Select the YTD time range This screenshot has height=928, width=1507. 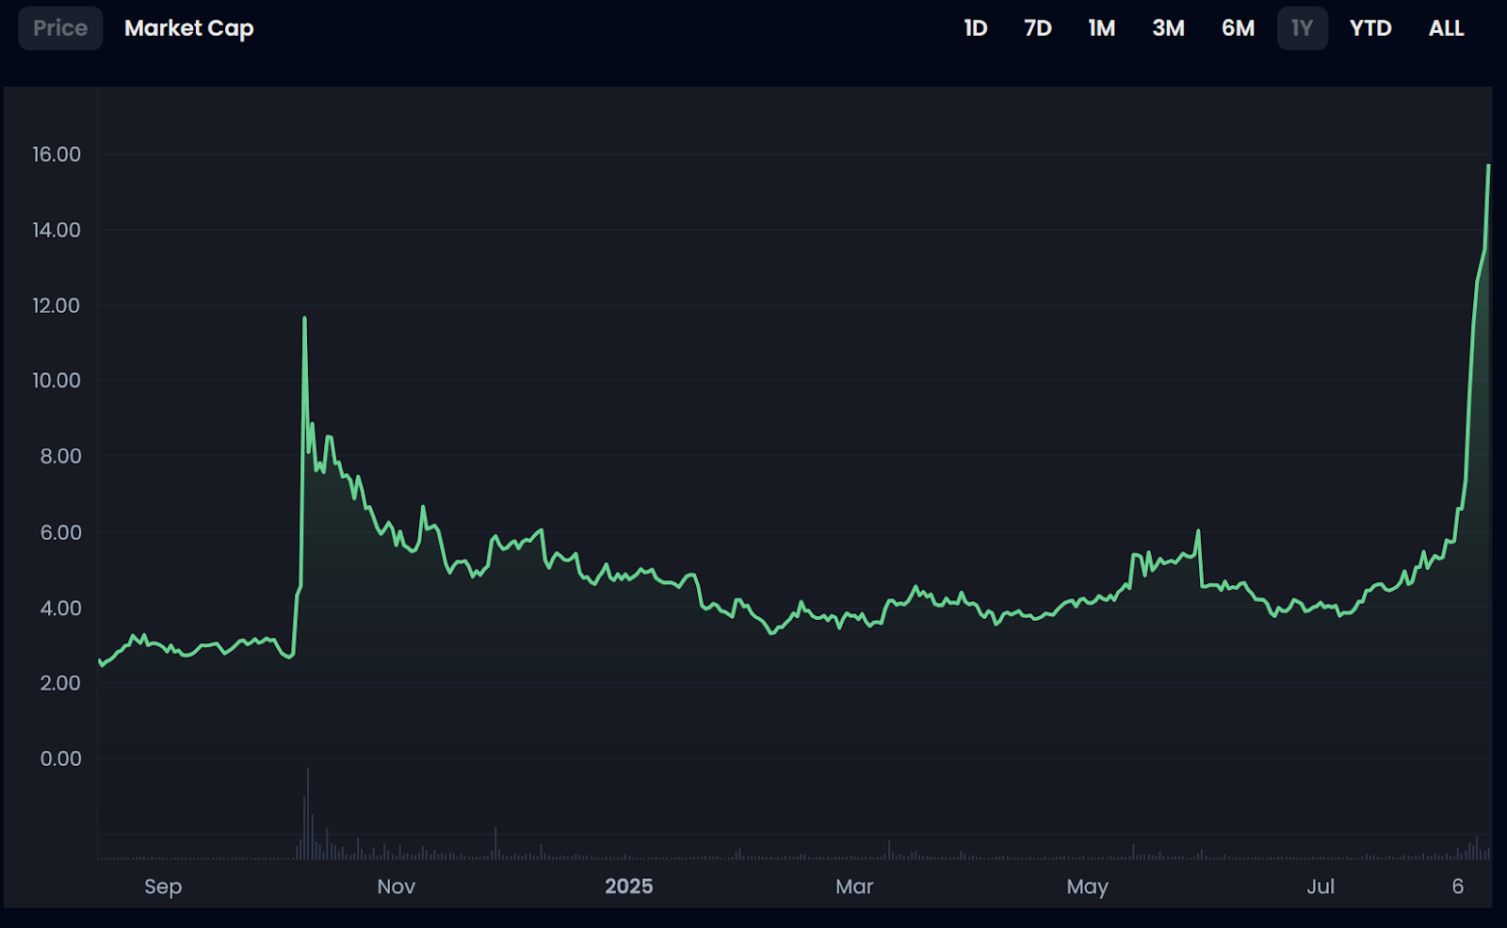click(1370, 28)
